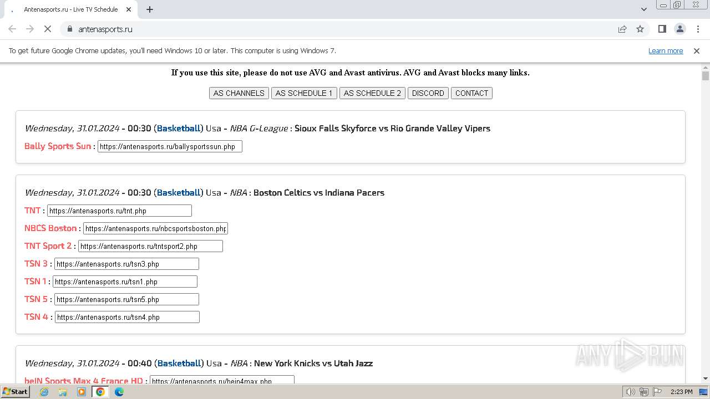Open the Learn more link
The width and height of the screenshot is (710, 399).
[x=666, y=50]
